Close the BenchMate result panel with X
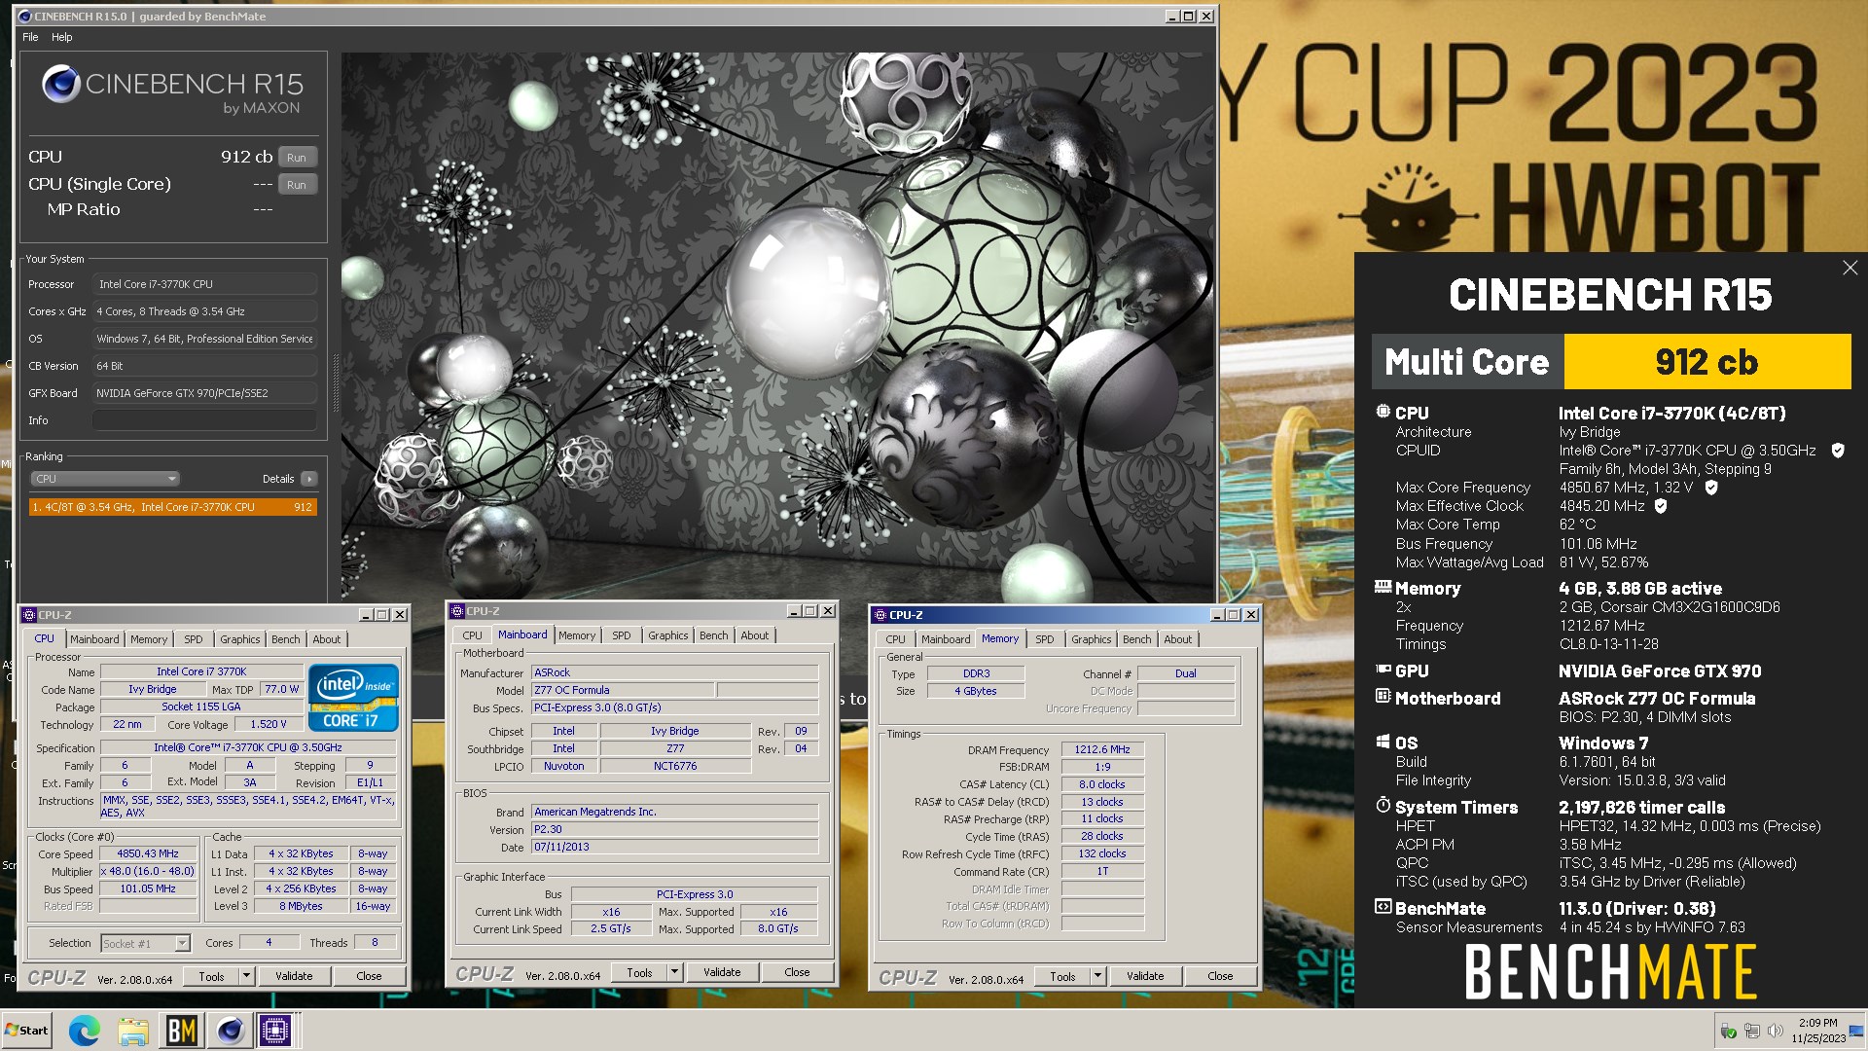1868x1051 pixels. coord(1850,268)
